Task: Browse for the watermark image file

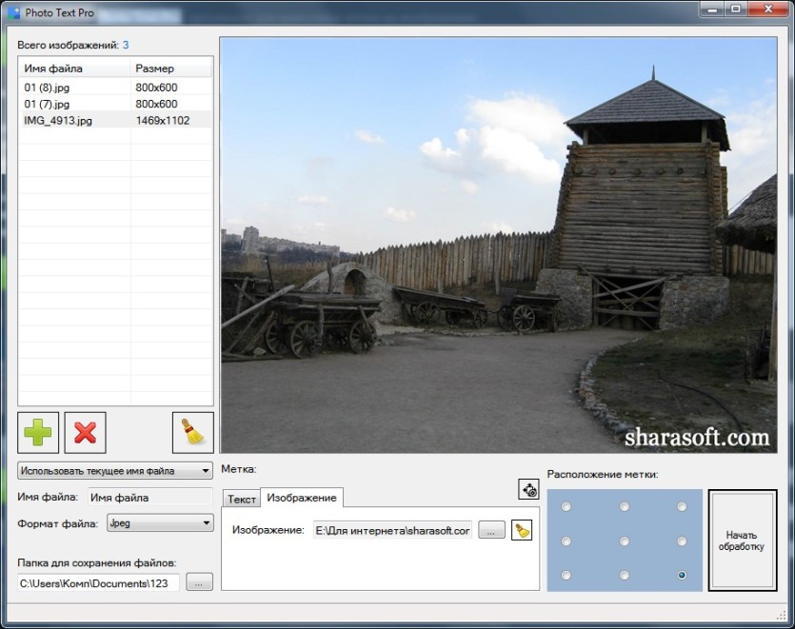Action: pos(492,530)
